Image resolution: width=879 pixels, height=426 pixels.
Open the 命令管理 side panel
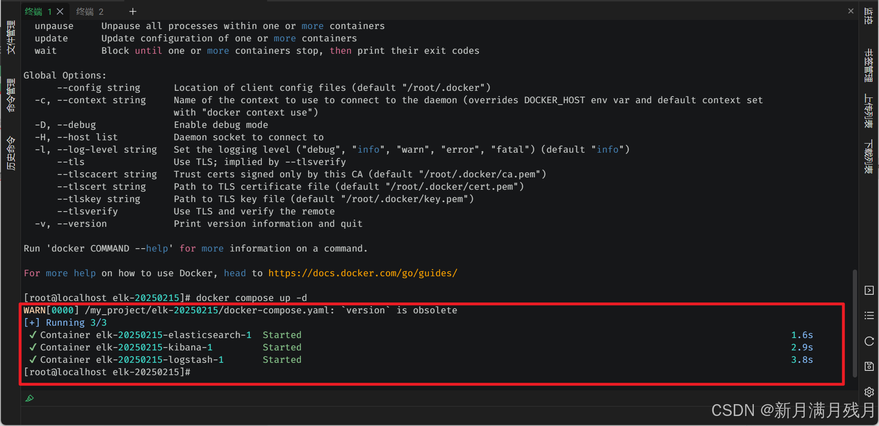pos(11,95)
